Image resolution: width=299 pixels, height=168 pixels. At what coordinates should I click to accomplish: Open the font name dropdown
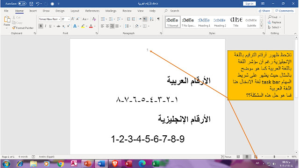(x=59, y=19)
